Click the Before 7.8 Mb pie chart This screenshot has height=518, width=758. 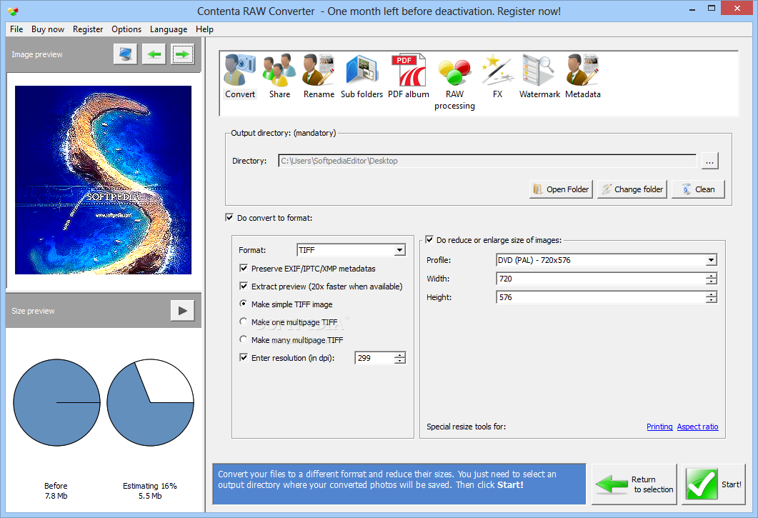click(56, 402)
